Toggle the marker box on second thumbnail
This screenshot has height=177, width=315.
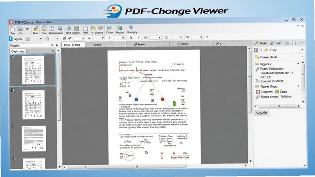tap(13, 90)
